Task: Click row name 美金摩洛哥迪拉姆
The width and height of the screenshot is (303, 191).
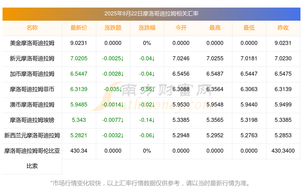Action: click(x=32, y=43)
